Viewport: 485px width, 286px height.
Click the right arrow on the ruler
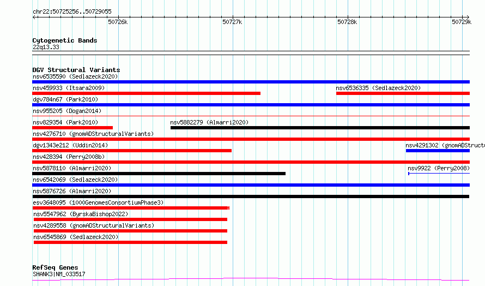tap(467, 17)
